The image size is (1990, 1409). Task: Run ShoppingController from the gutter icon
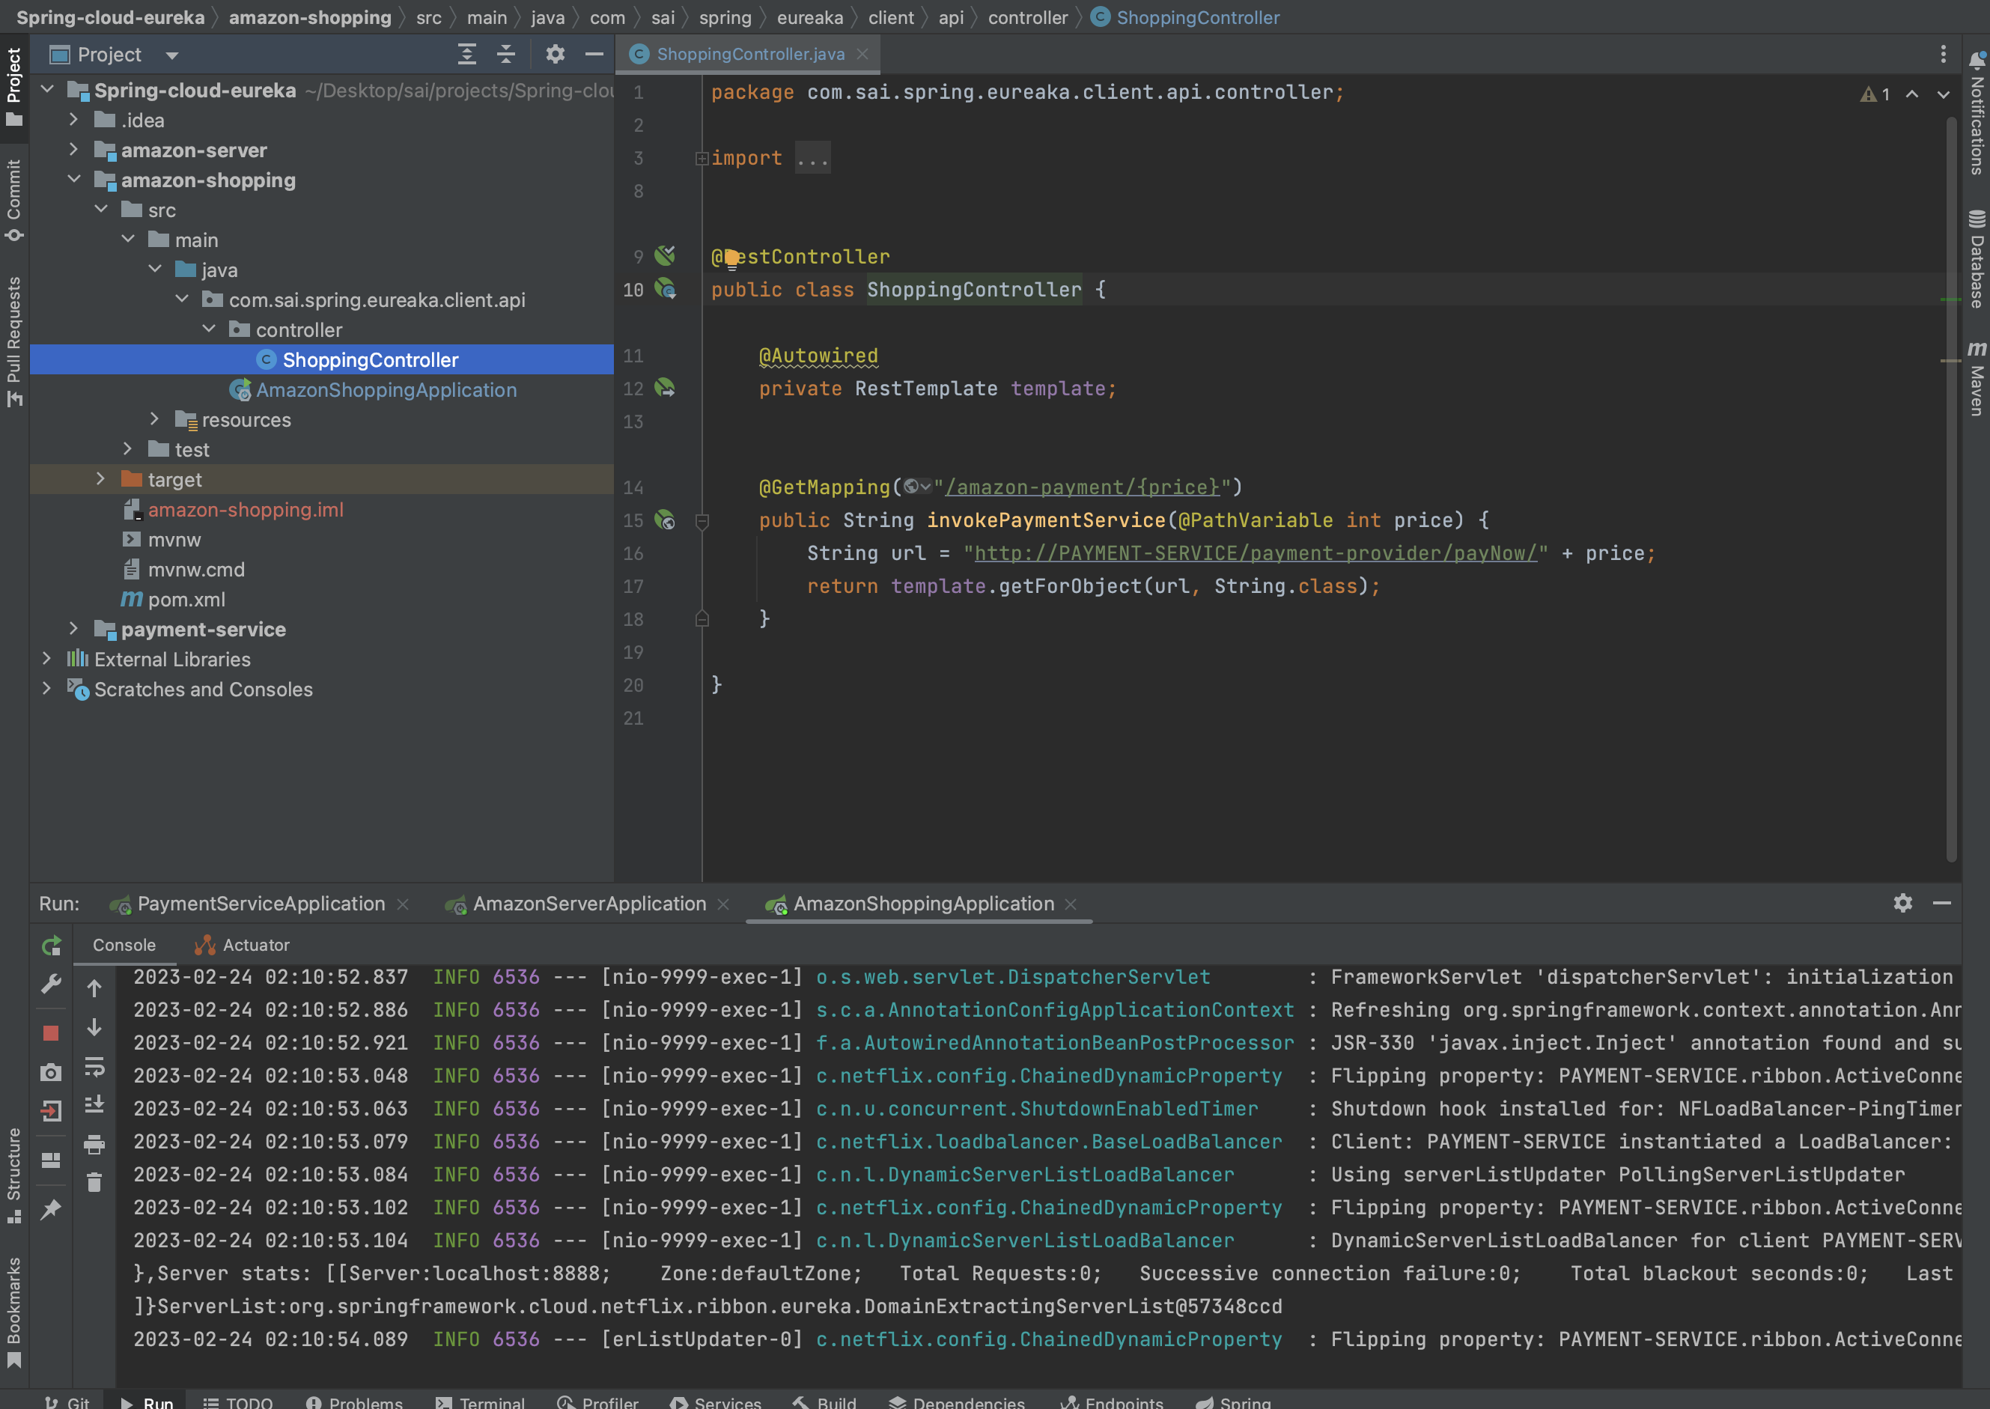click(x=666, y=290)
